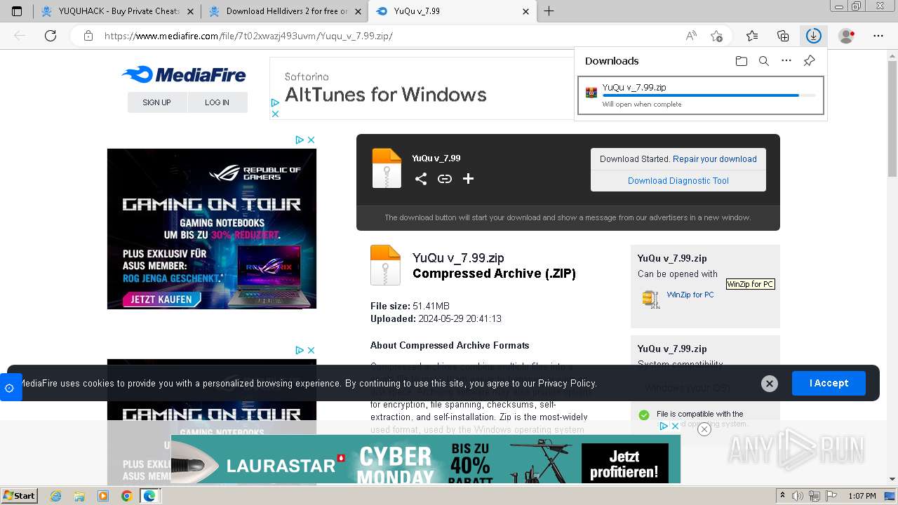Copy link icon under YuQu v_7.99
898x505 pixels.
click(445, 179)
